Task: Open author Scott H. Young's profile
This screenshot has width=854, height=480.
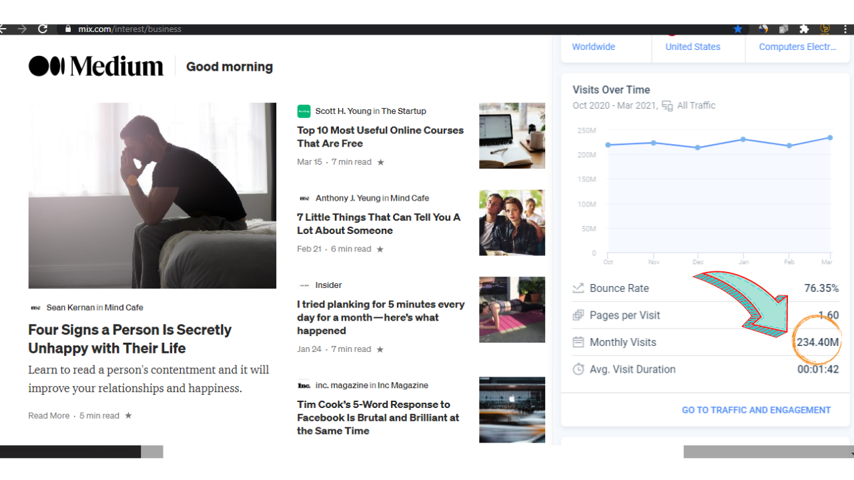Action: tap(343, 111)
